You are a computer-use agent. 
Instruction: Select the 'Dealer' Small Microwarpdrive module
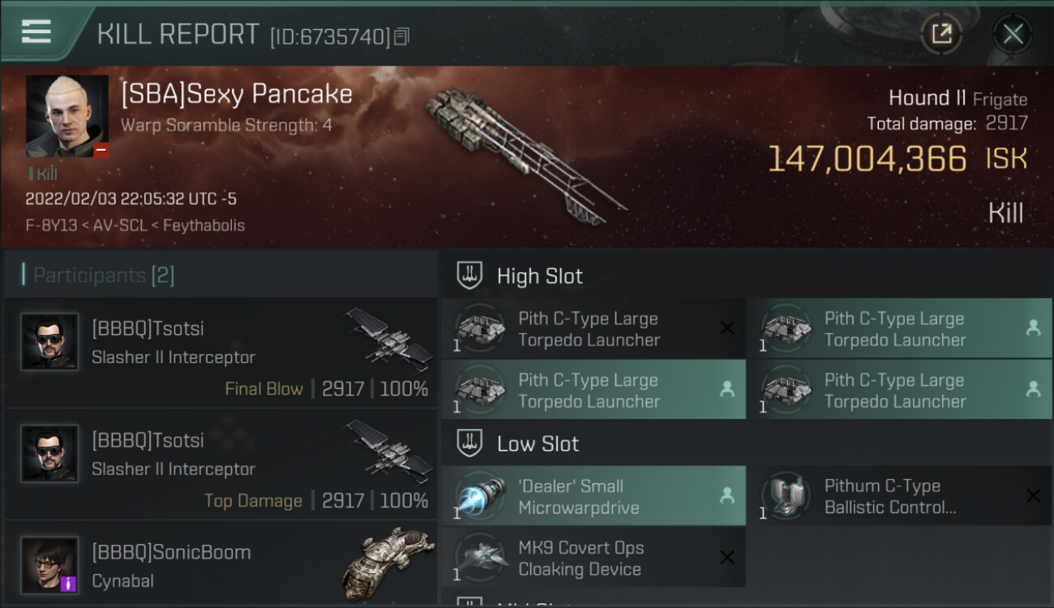tap(593, 497)
